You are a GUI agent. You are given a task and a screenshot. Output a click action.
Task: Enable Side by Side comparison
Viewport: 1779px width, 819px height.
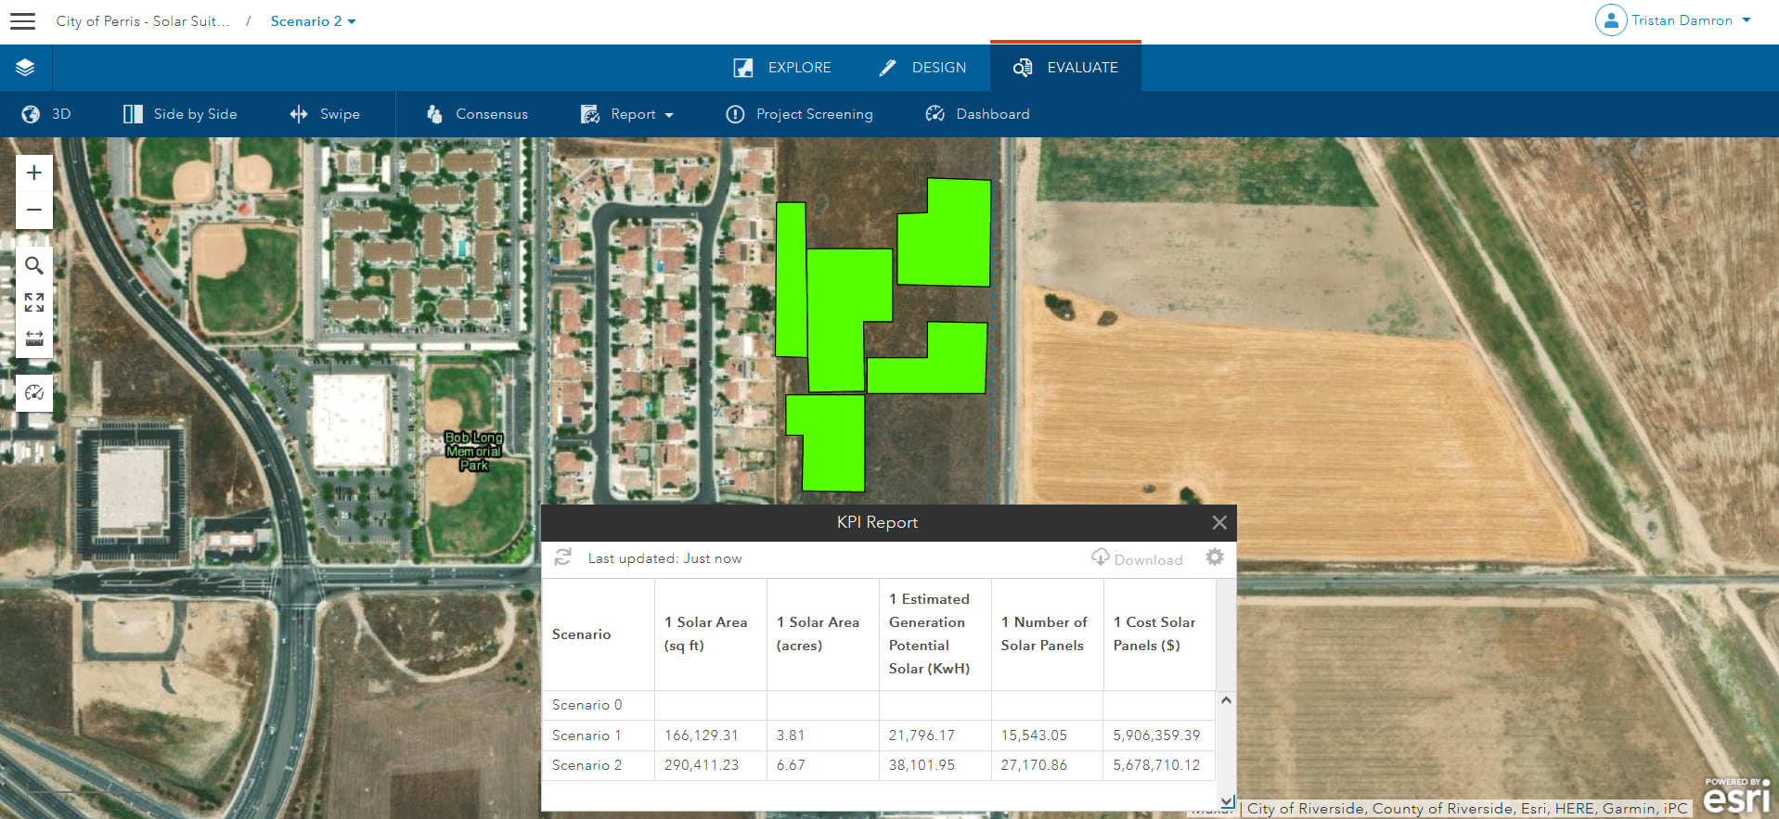(x=180, y=114)
